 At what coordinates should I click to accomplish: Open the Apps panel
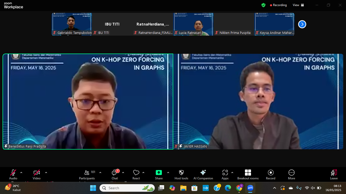tap(225, 174)
